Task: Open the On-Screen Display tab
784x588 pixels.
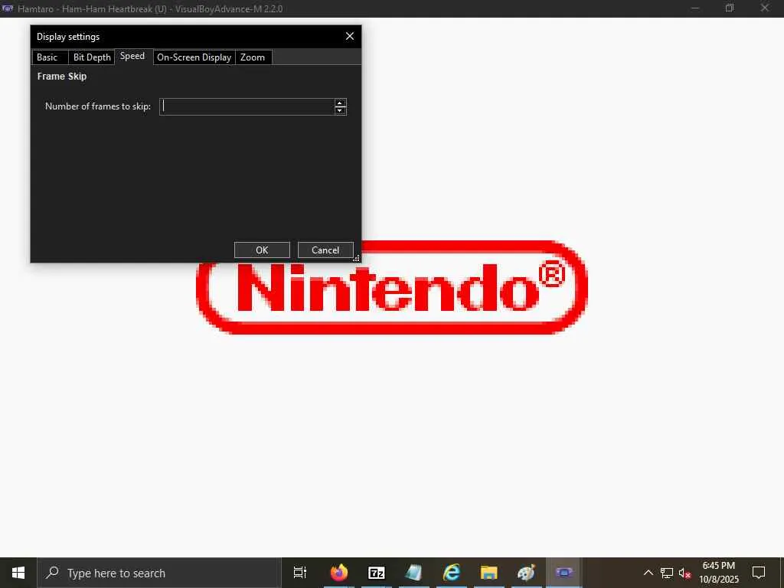Action: (194, 57)
